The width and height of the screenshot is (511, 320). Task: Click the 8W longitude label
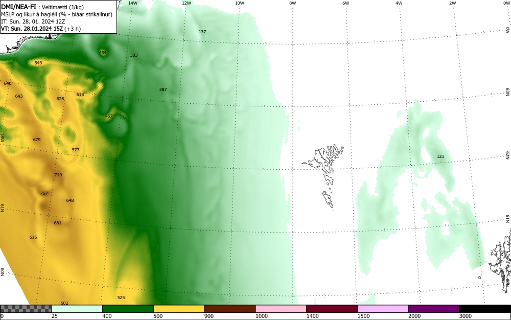(293, 3)
